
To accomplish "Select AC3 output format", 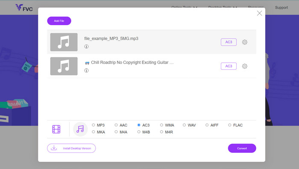I will click(139, 125).
